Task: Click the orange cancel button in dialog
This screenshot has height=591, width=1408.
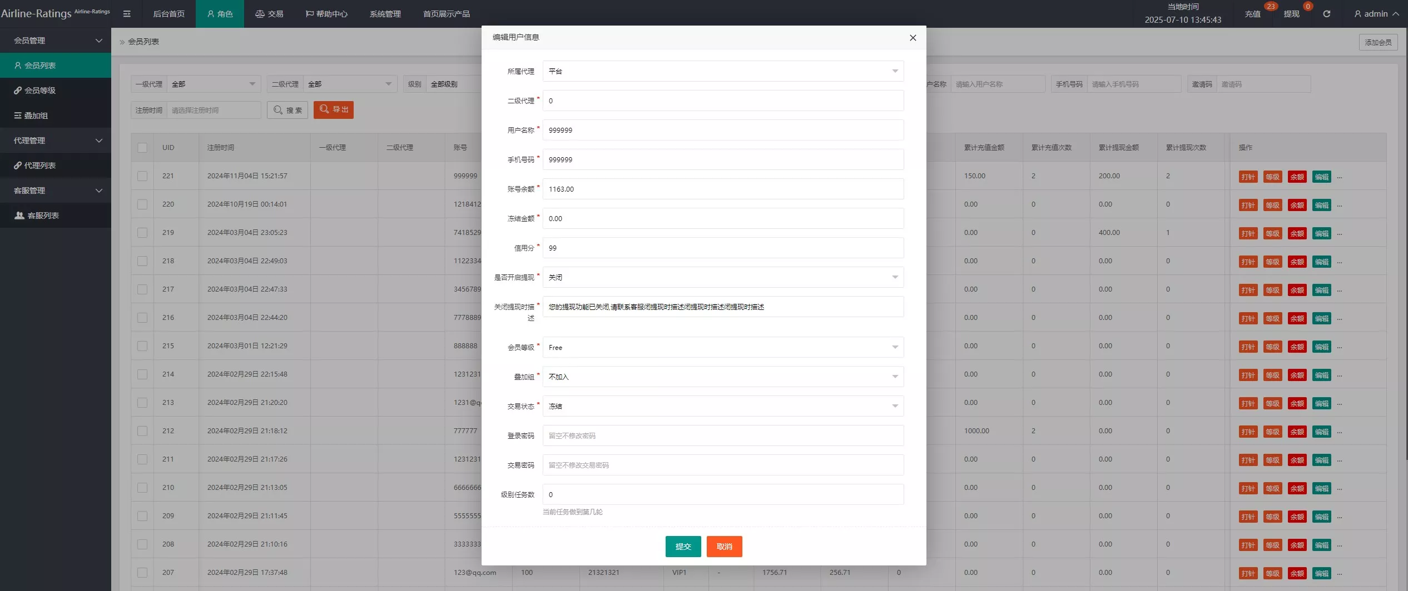Action: [724, 547]
